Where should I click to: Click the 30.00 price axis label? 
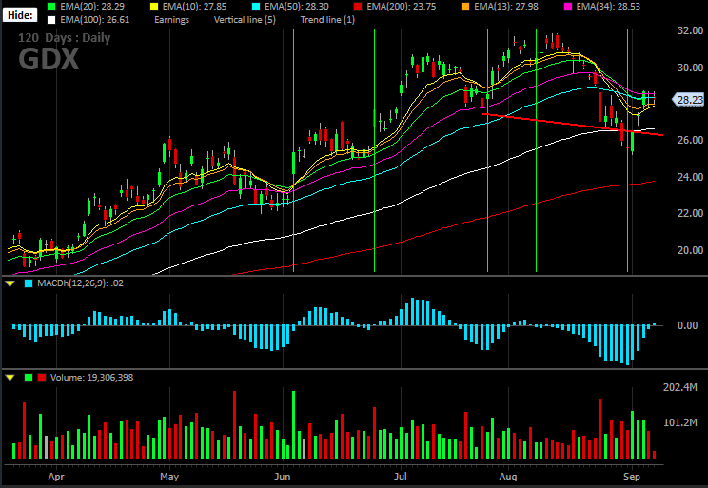click(690, 68)
